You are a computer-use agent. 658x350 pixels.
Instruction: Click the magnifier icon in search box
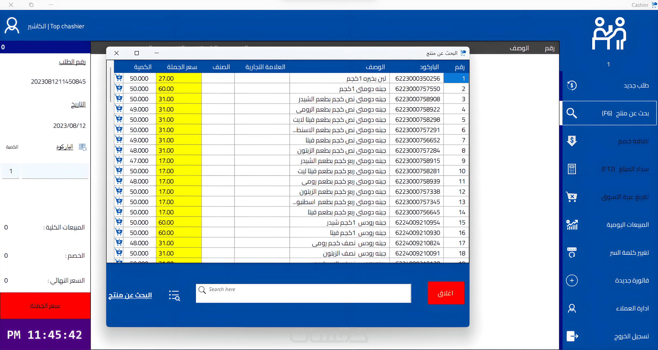point(202,290)
